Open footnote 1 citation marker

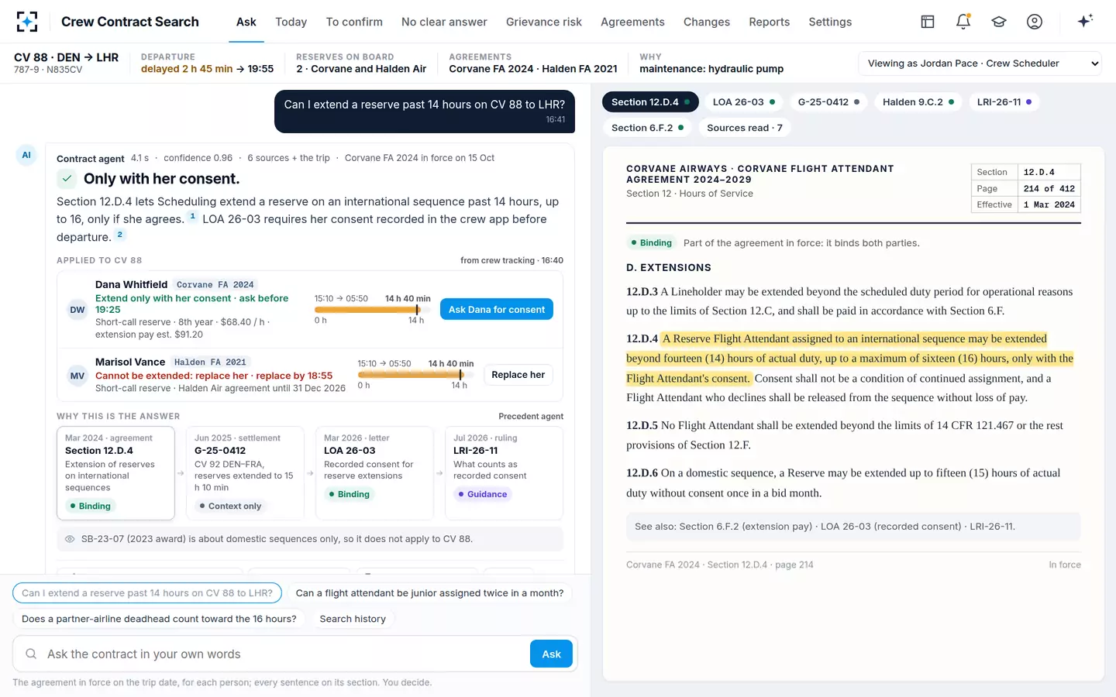click(193, 217)
